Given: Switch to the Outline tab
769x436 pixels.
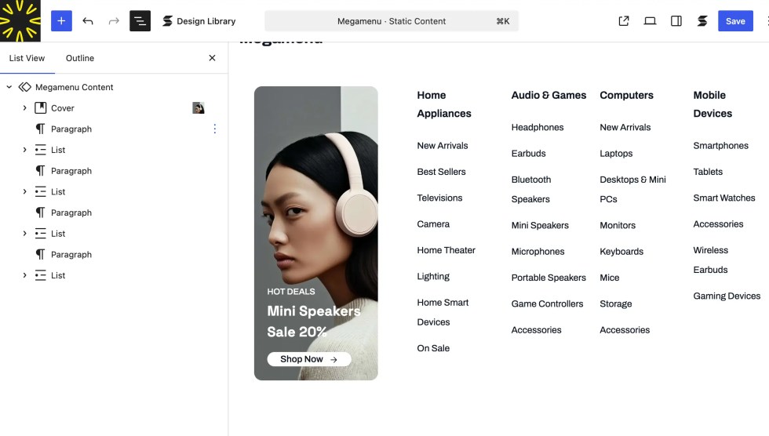Looking at the screenshot, I should 80,58.
